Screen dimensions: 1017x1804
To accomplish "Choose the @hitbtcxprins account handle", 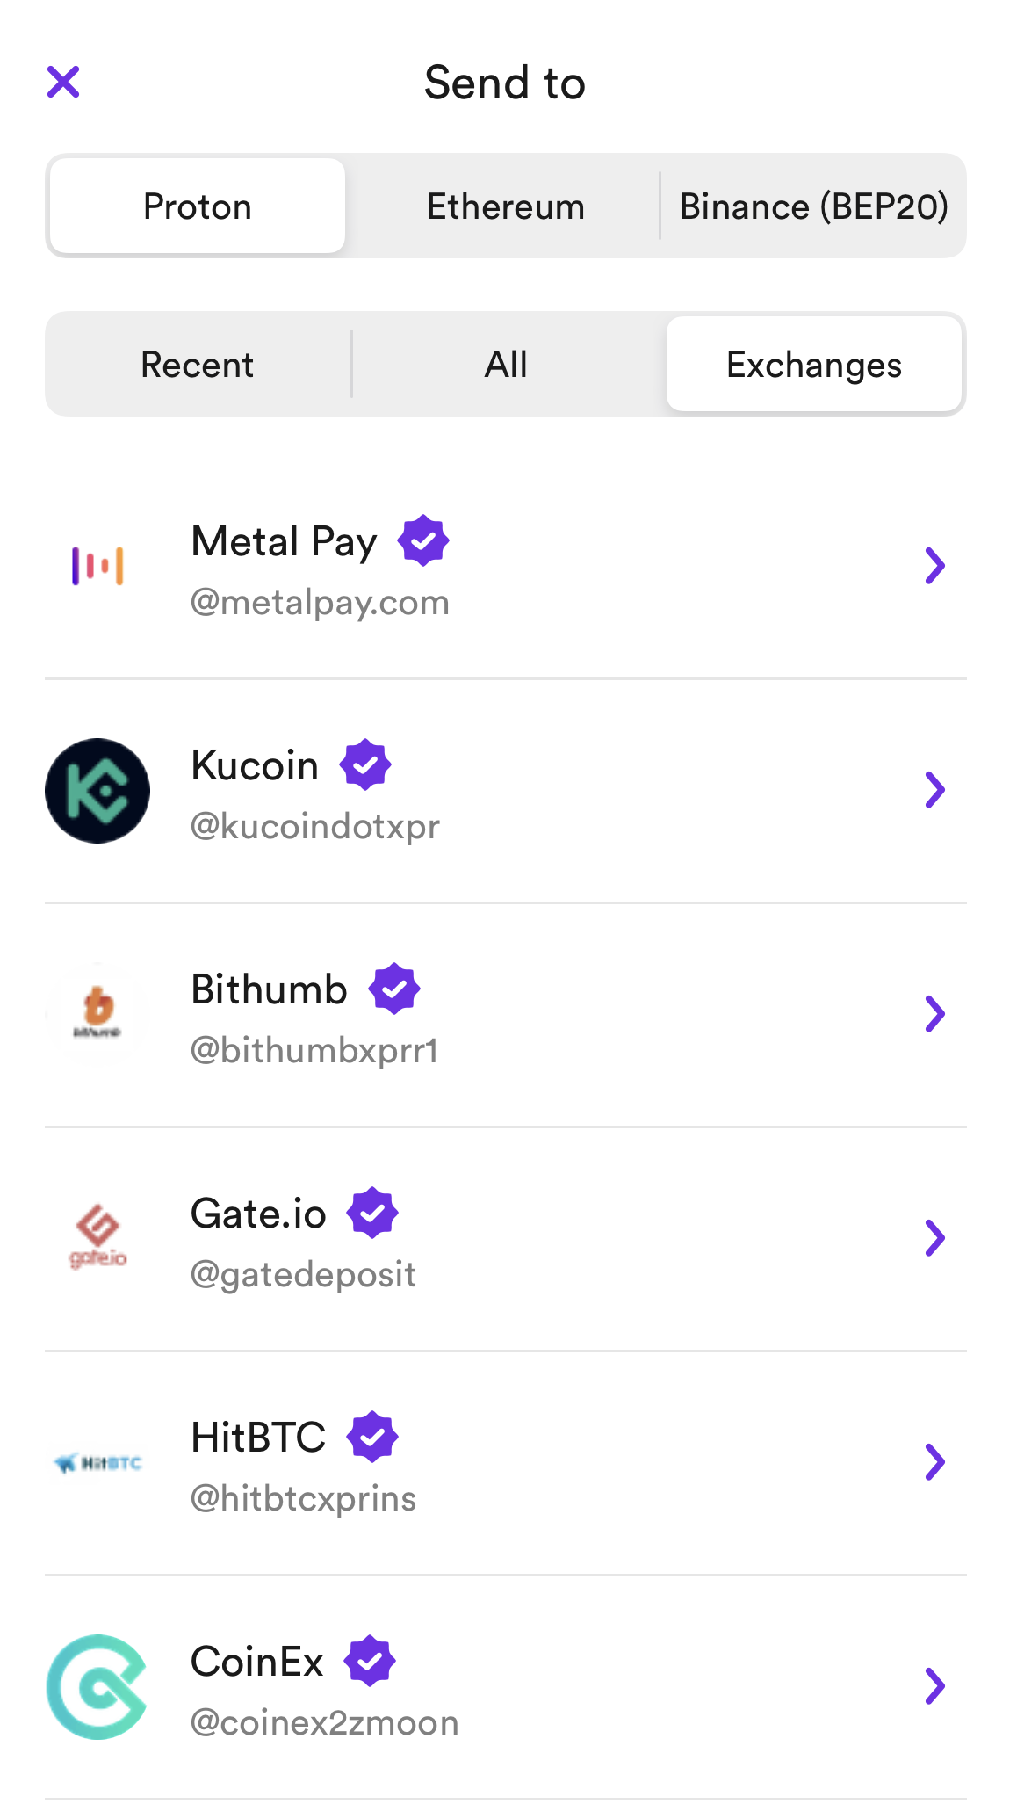I will 303,1498.
